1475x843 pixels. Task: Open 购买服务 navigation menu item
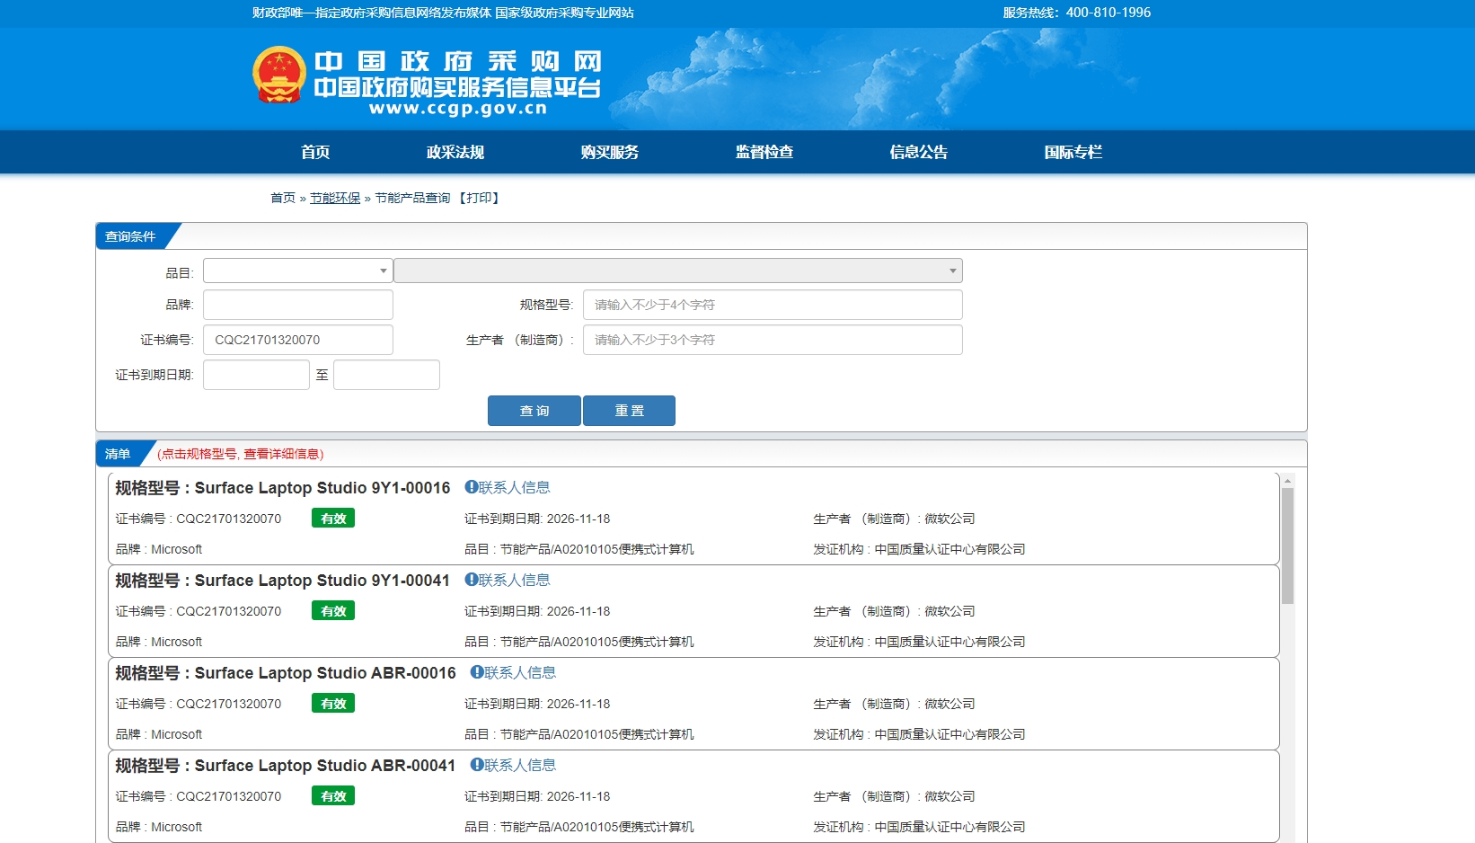click(x=610, y=152)
